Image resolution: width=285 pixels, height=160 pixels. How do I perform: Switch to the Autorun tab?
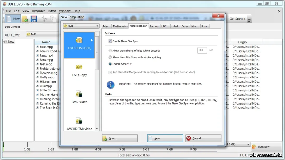pos(154,26)
